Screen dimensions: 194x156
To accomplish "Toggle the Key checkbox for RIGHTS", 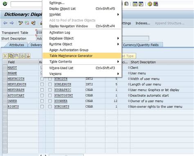I will point(42,106).
